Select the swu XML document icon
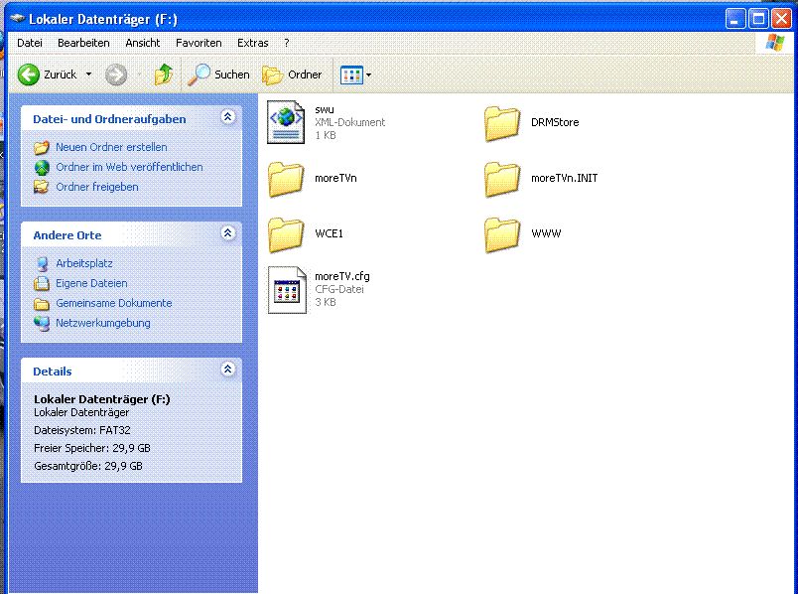The height and width of the screenshot is (594, 798). (287, 122)
